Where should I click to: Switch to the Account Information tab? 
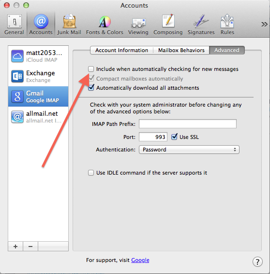[x=121, y=50]
